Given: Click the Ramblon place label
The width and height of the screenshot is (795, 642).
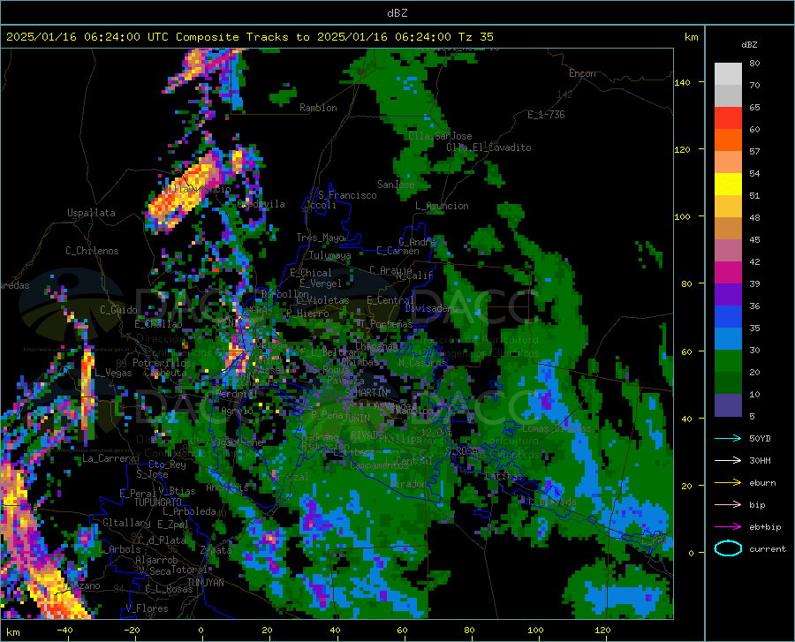Looking at the screenshot, I should pyautogui.click(x=318, y=108).
